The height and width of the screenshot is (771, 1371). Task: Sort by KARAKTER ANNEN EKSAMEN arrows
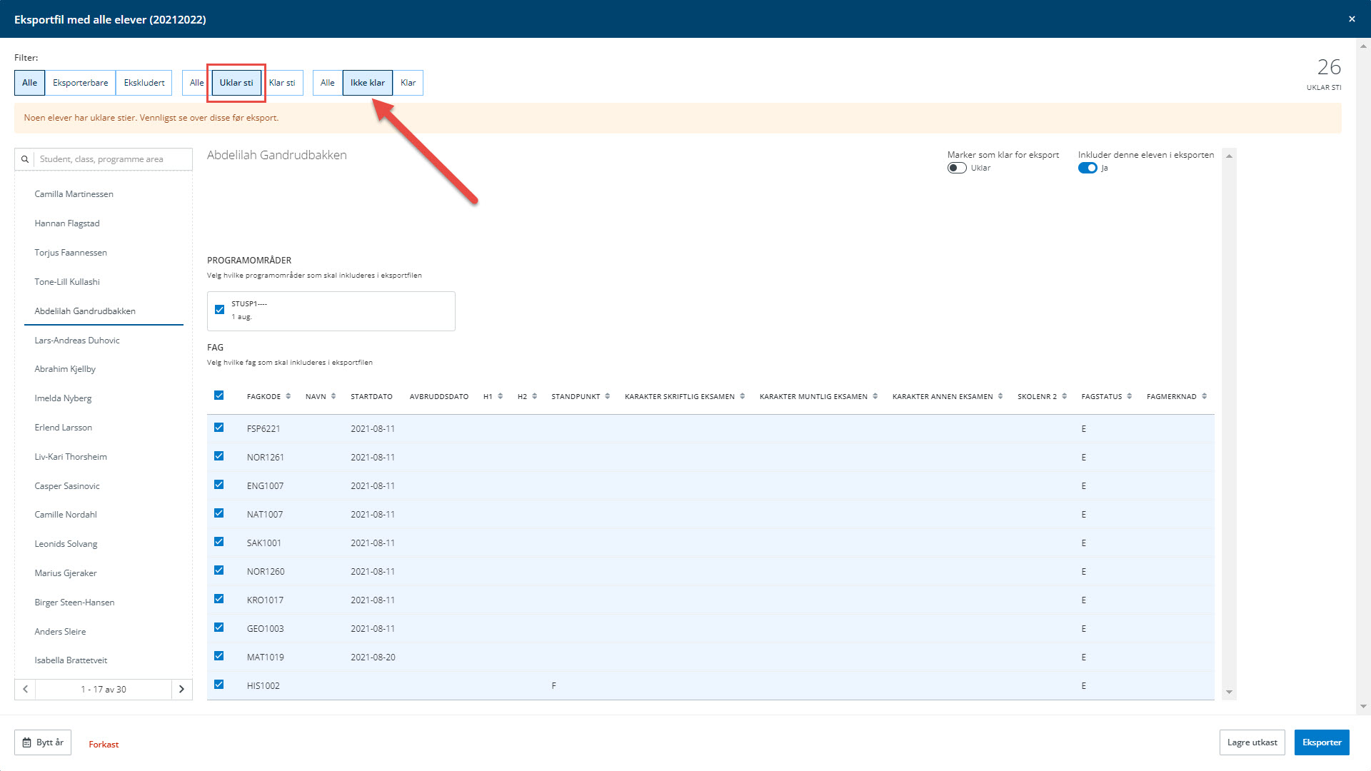click(x=1000, y=396)
